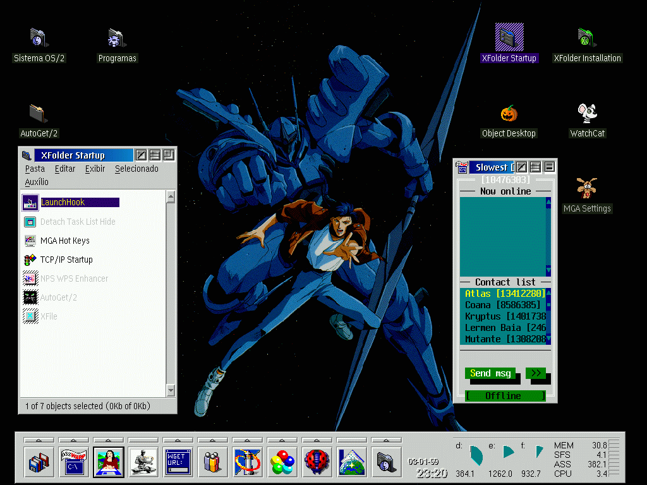The height and width of the screenshot is (485, 647).
Task: Click the Now online list scrollbar up arrow
Action: tap(548, 201)
